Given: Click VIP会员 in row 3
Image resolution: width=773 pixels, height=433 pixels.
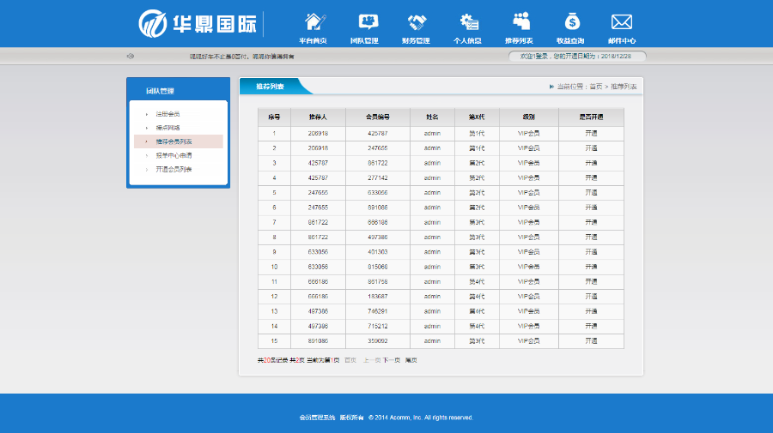Looking at the screenshot, I should point(528,163).
